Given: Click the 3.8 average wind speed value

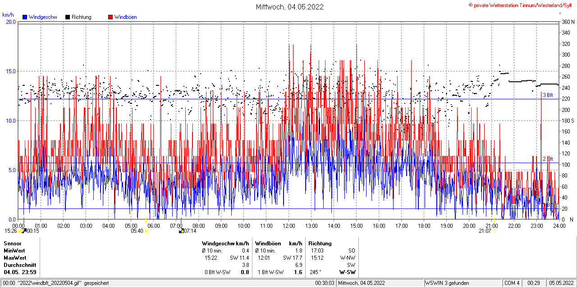Looking at the screenshot, I should [x=246, y=265].
